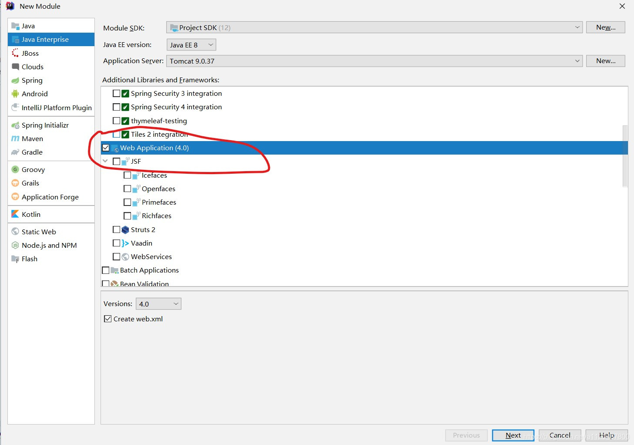
Task: Click the Clouds icon
Action: tap(16, 67)
